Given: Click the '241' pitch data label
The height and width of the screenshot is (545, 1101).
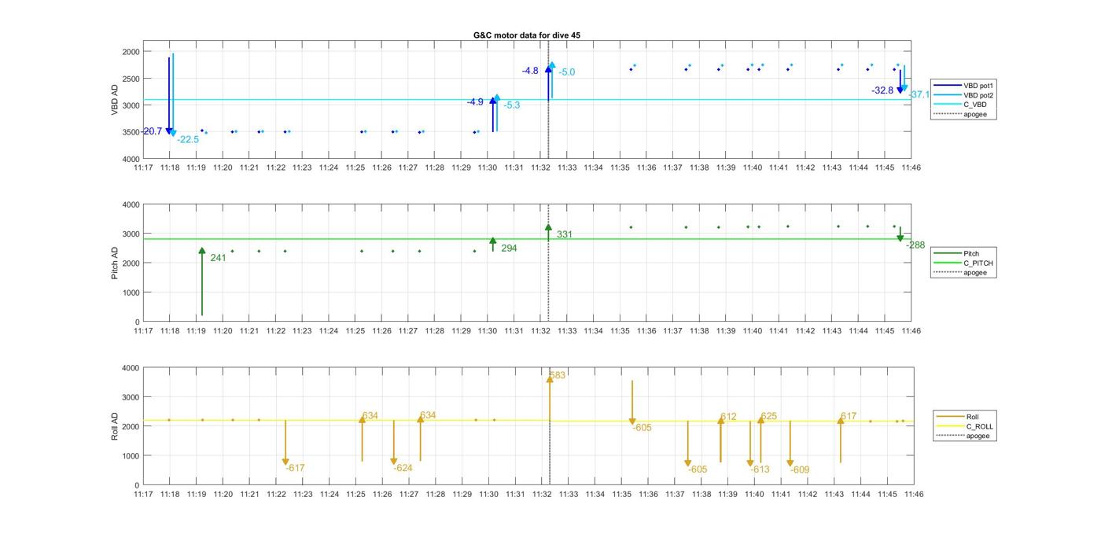Looking at the screenshot, I should [x=218, y=258].
